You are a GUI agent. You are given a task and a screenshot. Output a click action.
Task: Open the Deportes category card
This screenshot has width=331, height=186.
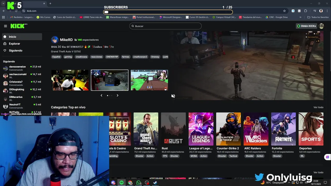click(311, 129)
